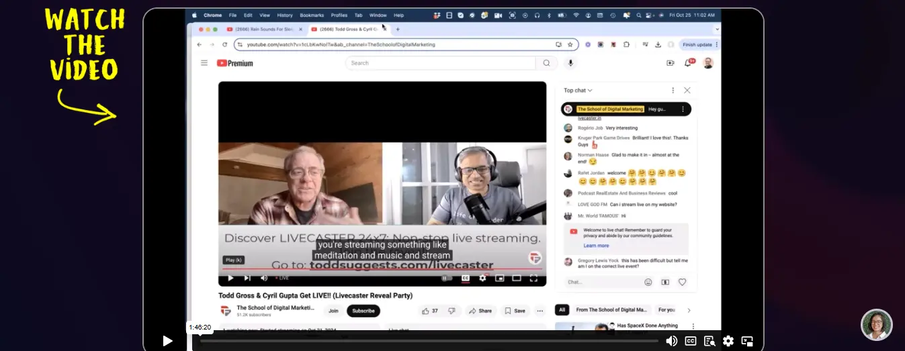Viewport: 905px width, 351px height.
Task: Open YouTube hamburger guide menu
Action: tap(204, 63)
